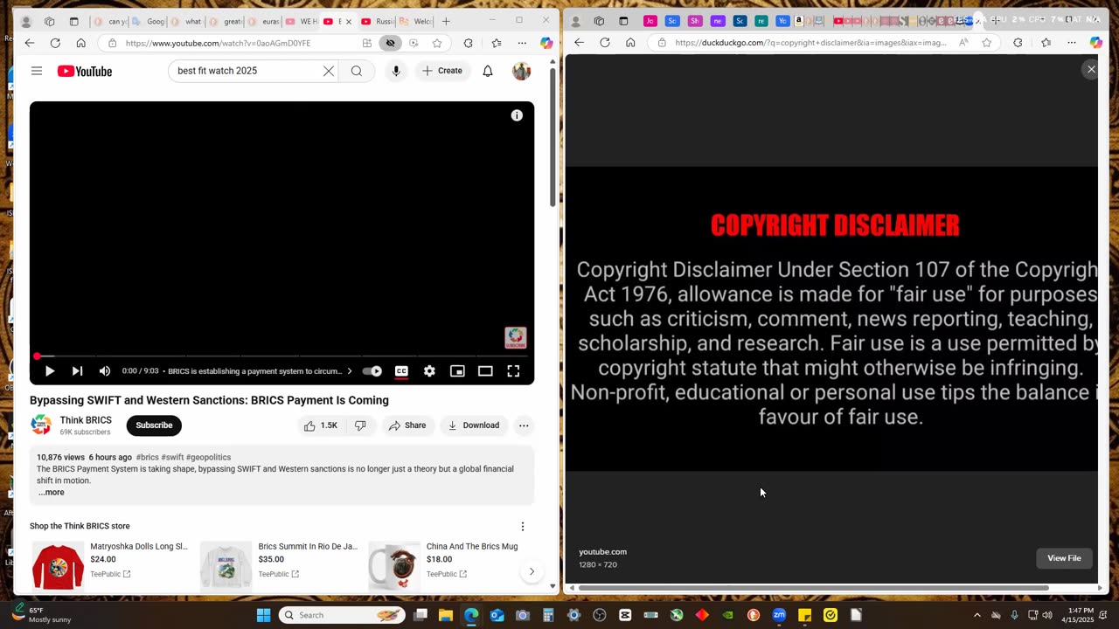This screenshot has width=1119, height=629.
Task: Open Brics Summit In Rio product link
Action: [x=308, y=547]
